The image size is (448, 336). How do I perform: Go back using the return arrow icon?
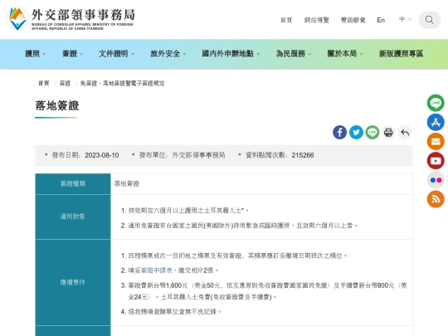tap(405, 132)
